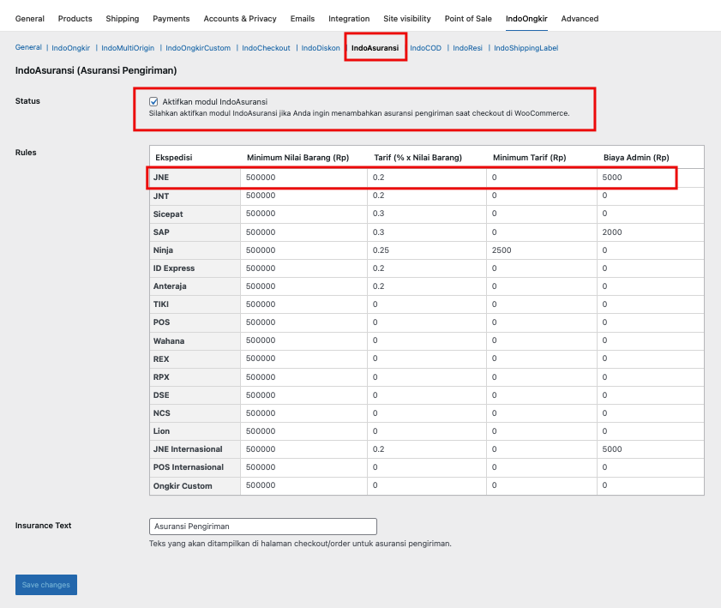
Task: Click Save changes button
Action: (x=46, y=585)
